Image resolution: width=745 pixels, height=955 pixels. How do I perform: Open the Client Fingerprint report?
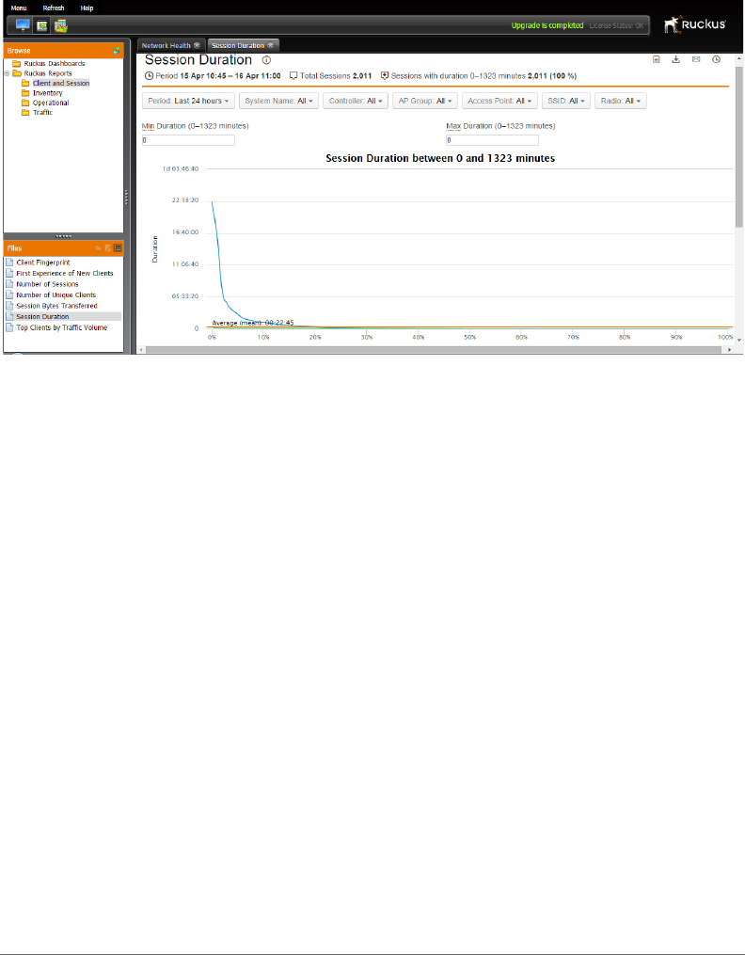tap(43, 263)
